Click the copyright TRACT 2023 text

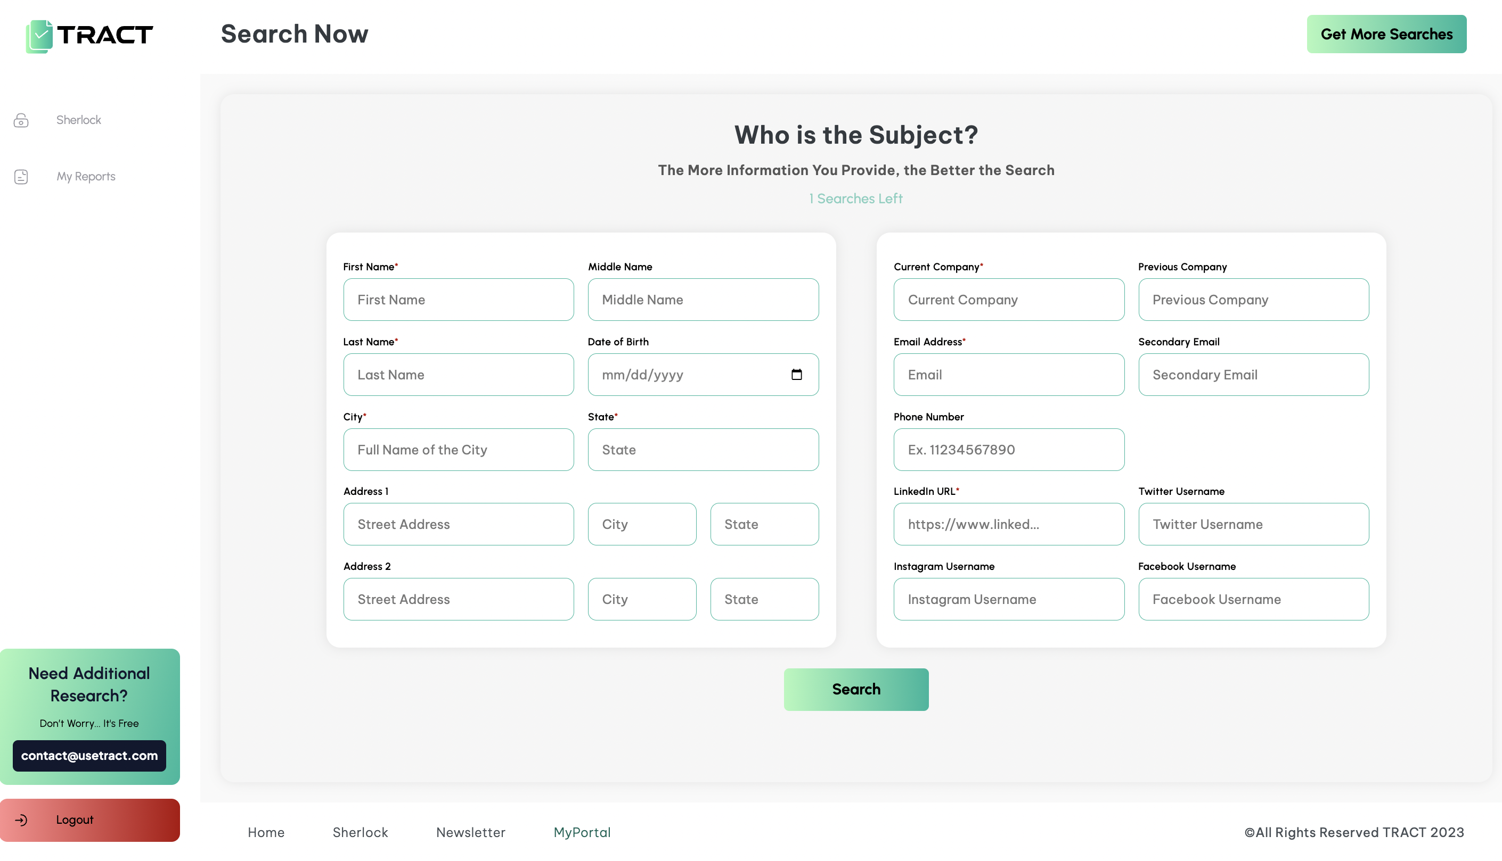pyautogui.click(x=1354, y=832)
